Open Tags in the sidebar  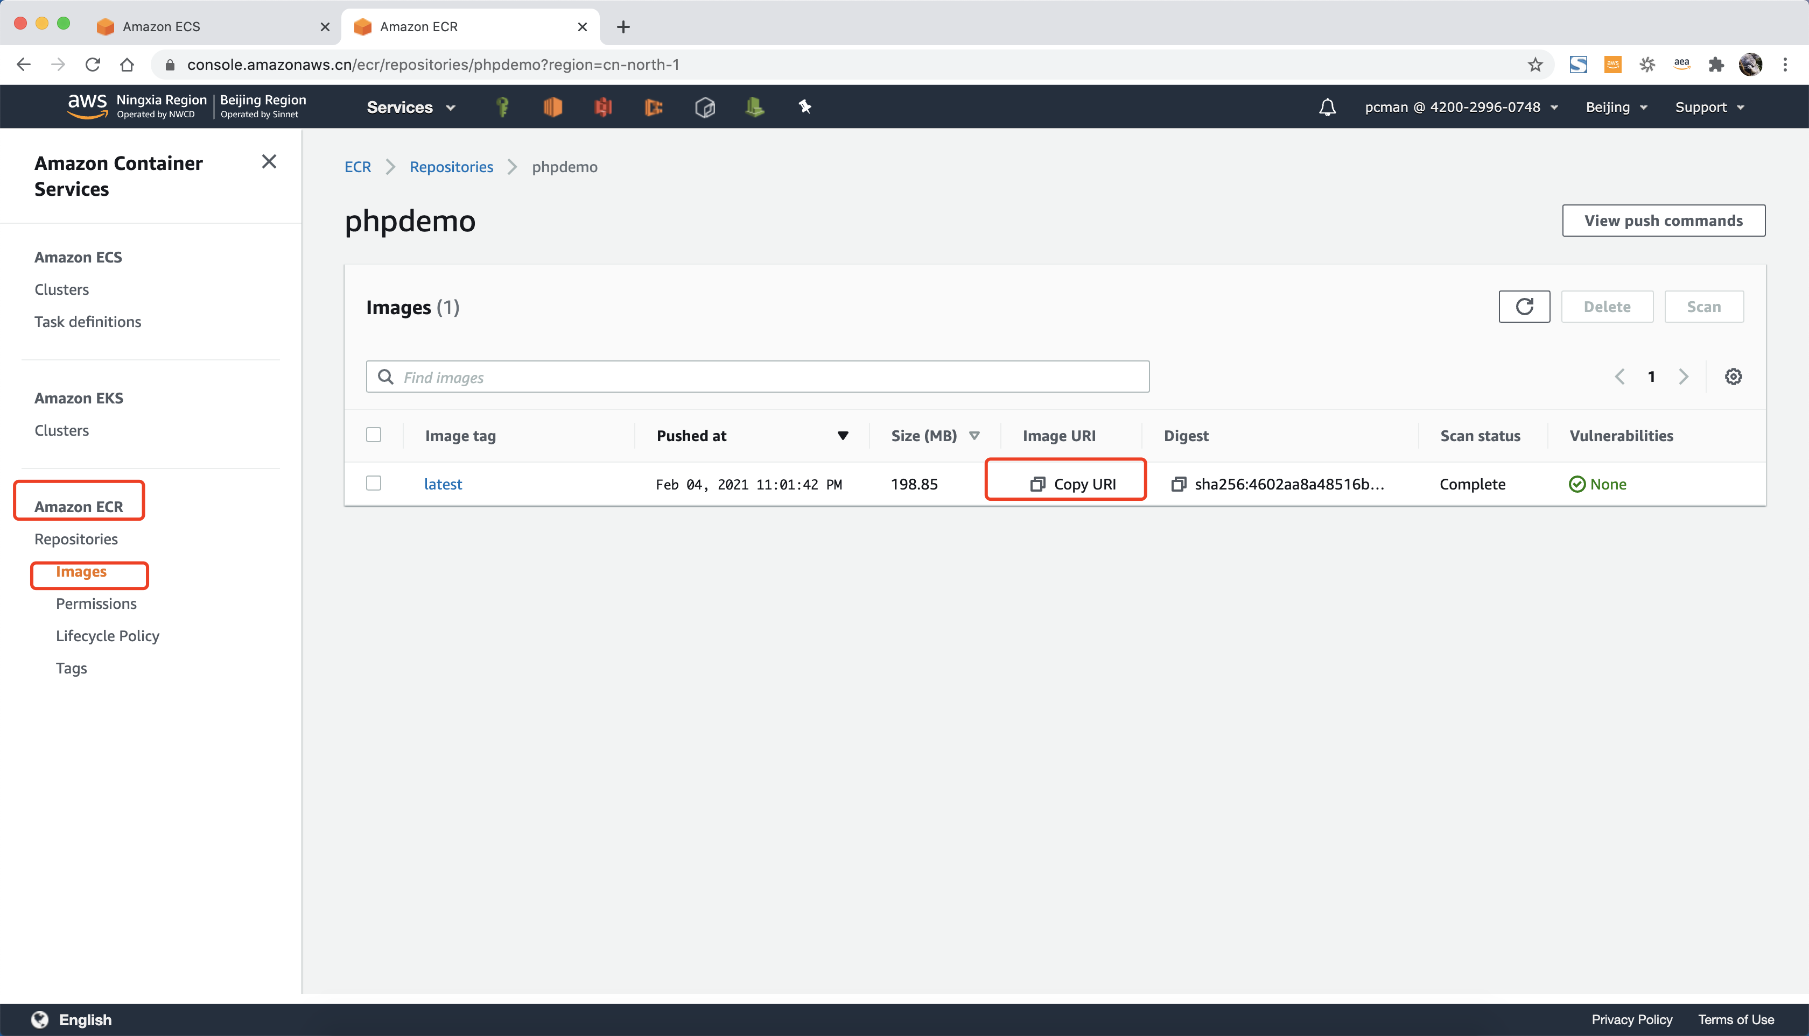[x=71, y=668]
